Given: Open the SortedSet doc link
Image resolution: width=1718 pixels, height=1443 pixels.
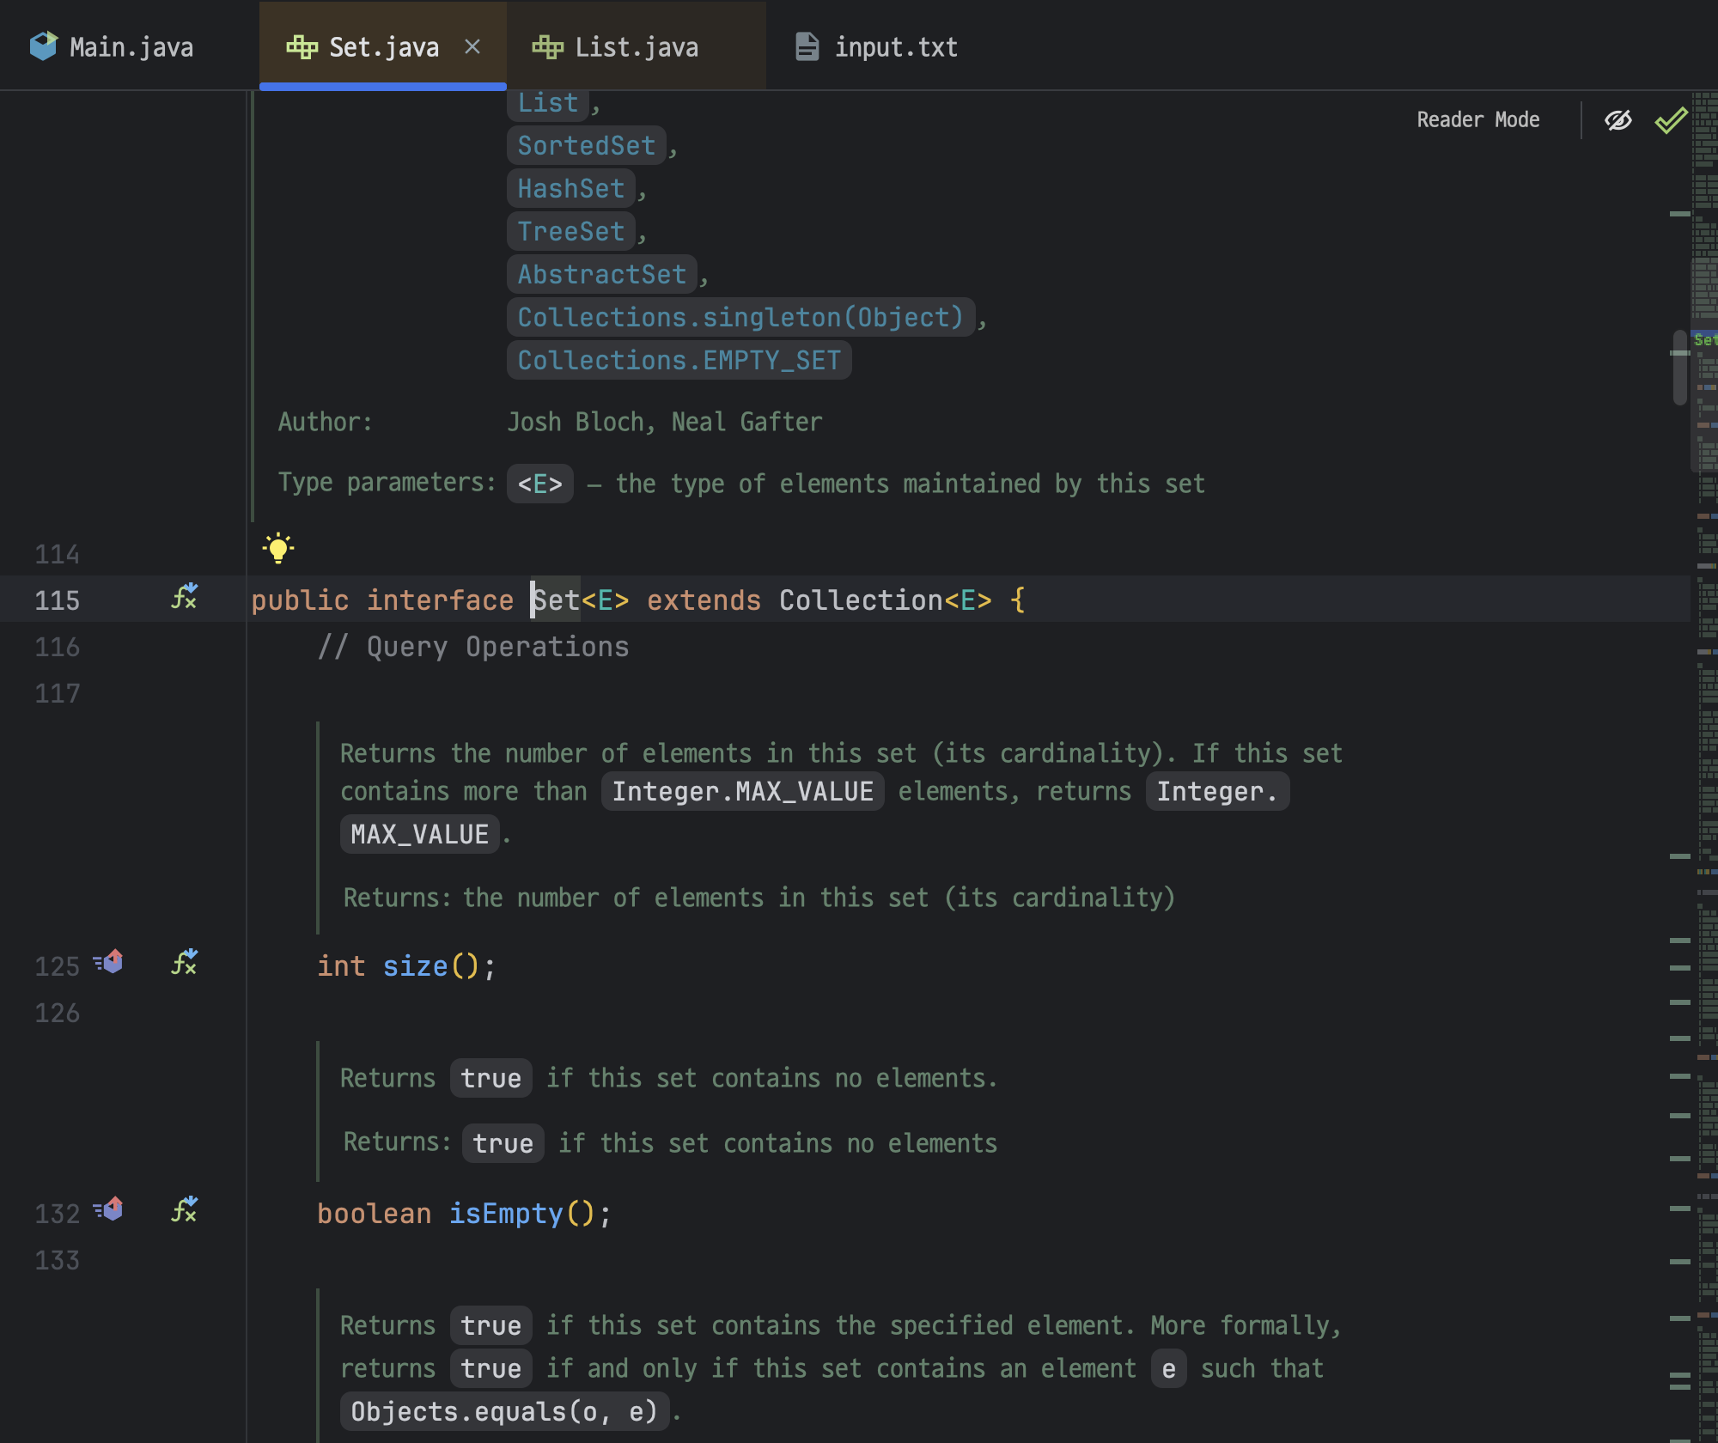Looking at the screenshot, I should tap(586, 146).
